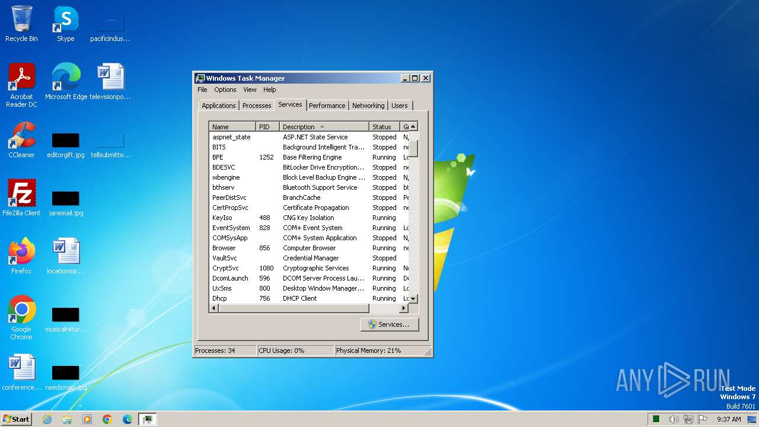Activate Task Manager taskbar button
This screenshot has height=427, width=759.
point(148,419)
